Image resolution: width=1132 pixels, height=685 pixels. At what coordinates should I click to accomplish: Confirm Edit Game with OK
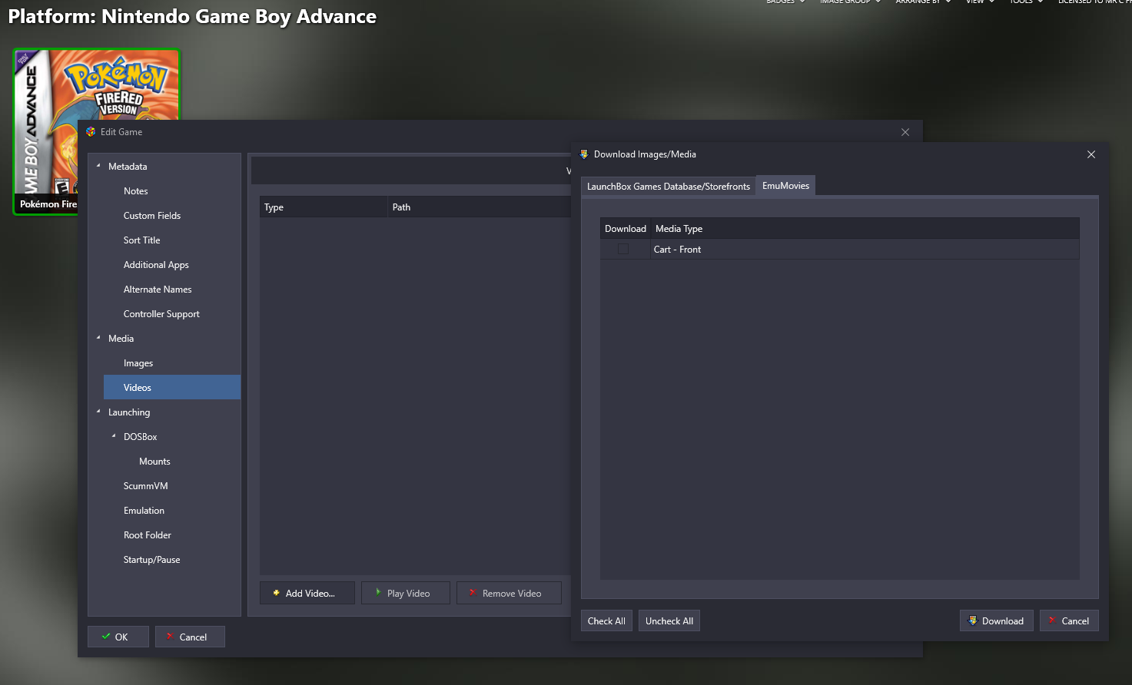118,637
